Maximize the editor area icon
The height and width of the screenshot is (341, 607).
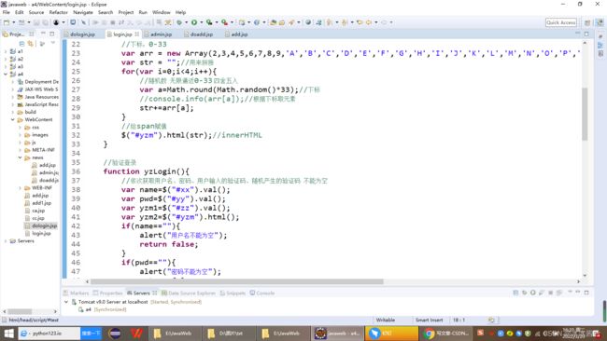point(586,34)
